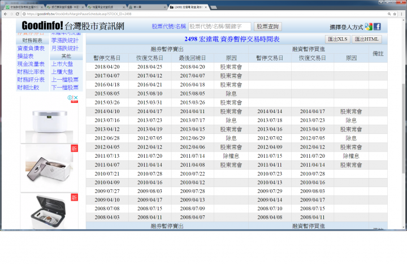
Task: Open the Chrome menu (three dots)
Action: (x=402, y=14)
